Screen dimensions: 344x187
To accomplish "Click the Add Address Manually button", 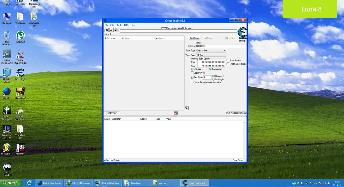I will (236, 113).
